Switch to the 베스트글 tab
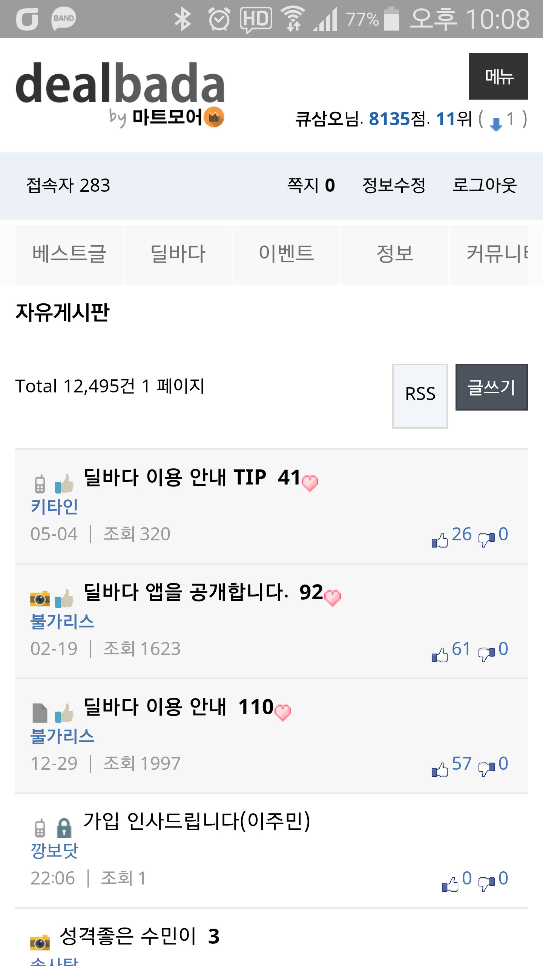The image size is (543, 966). [69, 254]
